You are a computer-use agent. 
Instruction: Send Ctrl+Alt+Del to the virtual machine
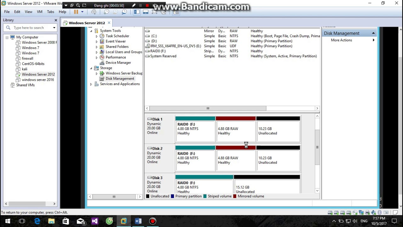(x=94, y=12)
